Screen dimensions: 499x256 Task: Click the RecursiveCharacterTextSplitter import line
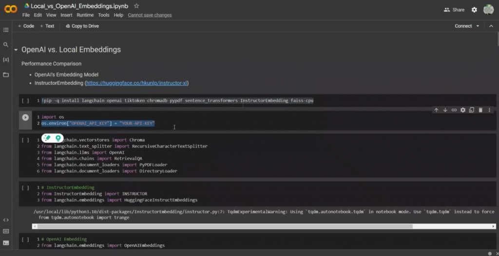point(124,146)
